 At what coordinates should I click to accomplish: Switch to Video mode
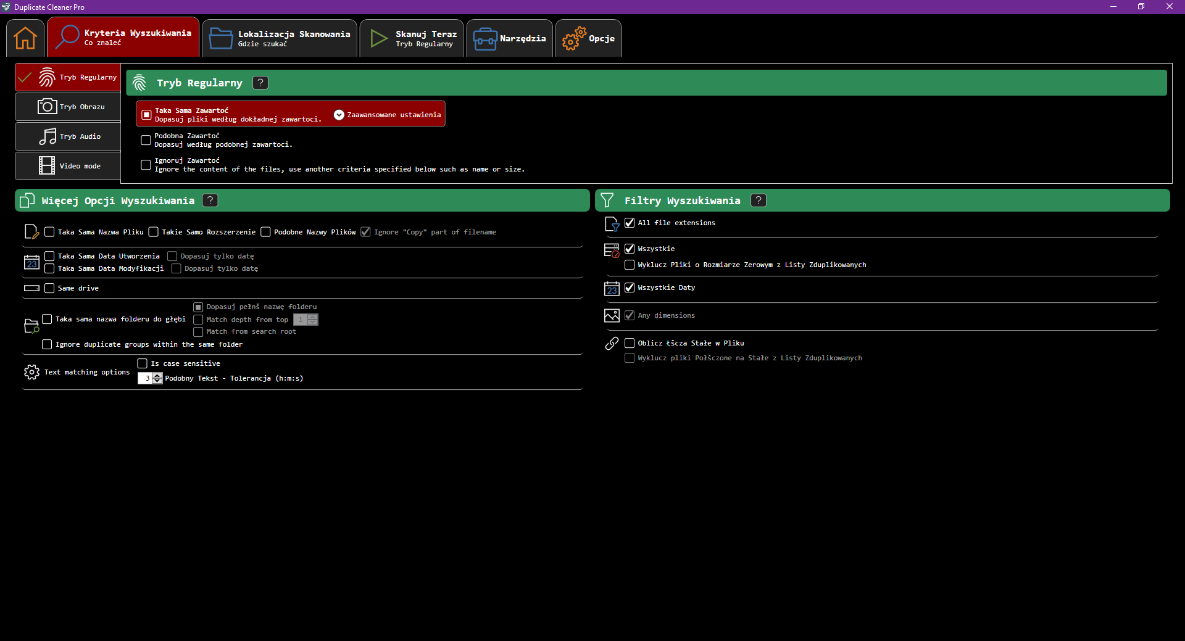(x=68, y=166)
